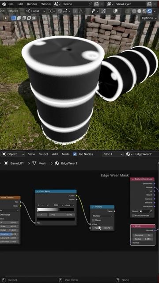The image size is (159, 283).
Task: Choose the subtract selection mode icon
Action: (x=24, y=18)
